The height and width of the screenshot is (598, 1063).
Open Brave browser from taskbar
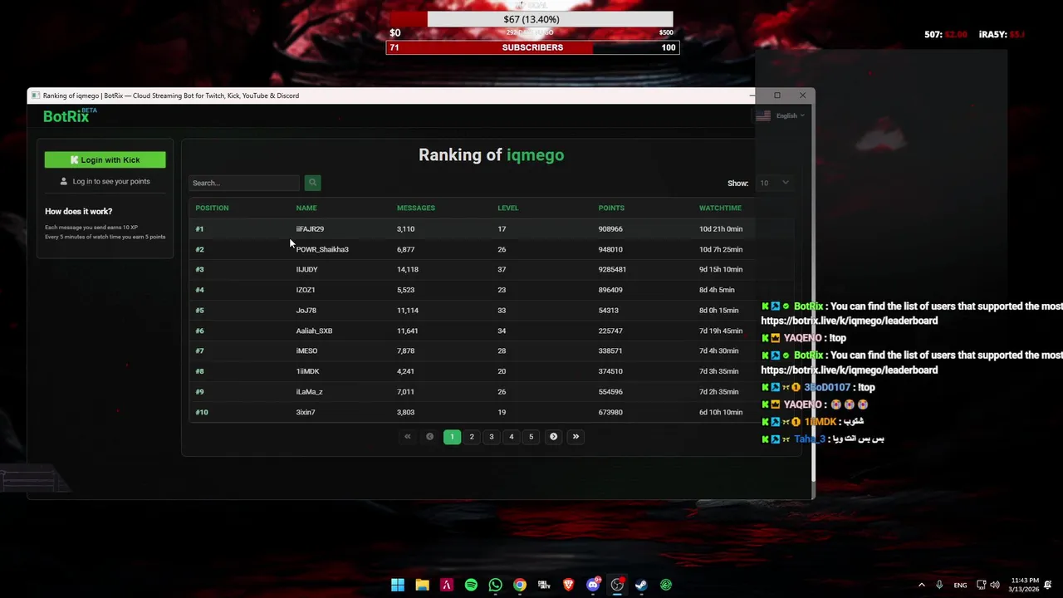568,585
